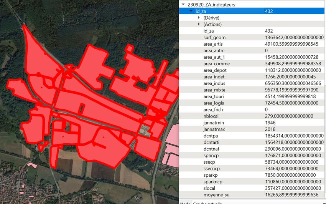
Task: Collapse the highlighted id_za feature node
Action: 191,11
